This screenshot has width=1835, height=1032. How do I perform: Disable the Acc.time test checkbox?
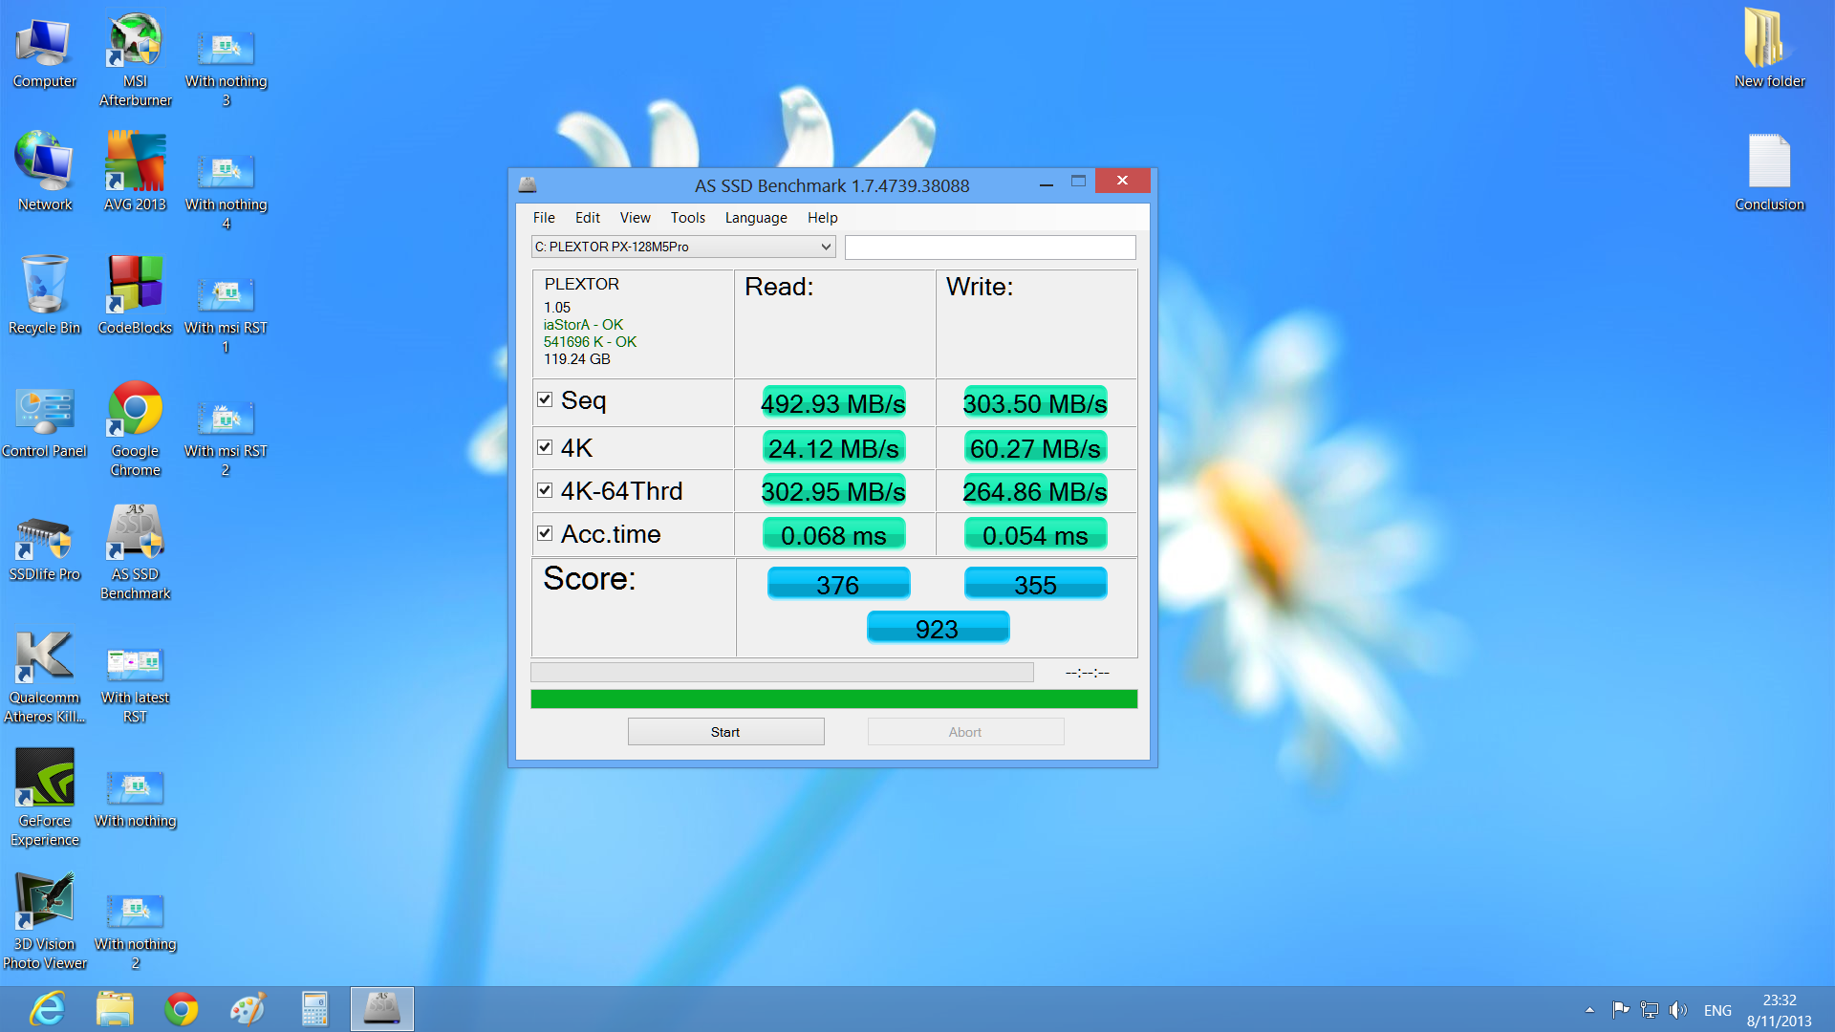tap(545, 533)
